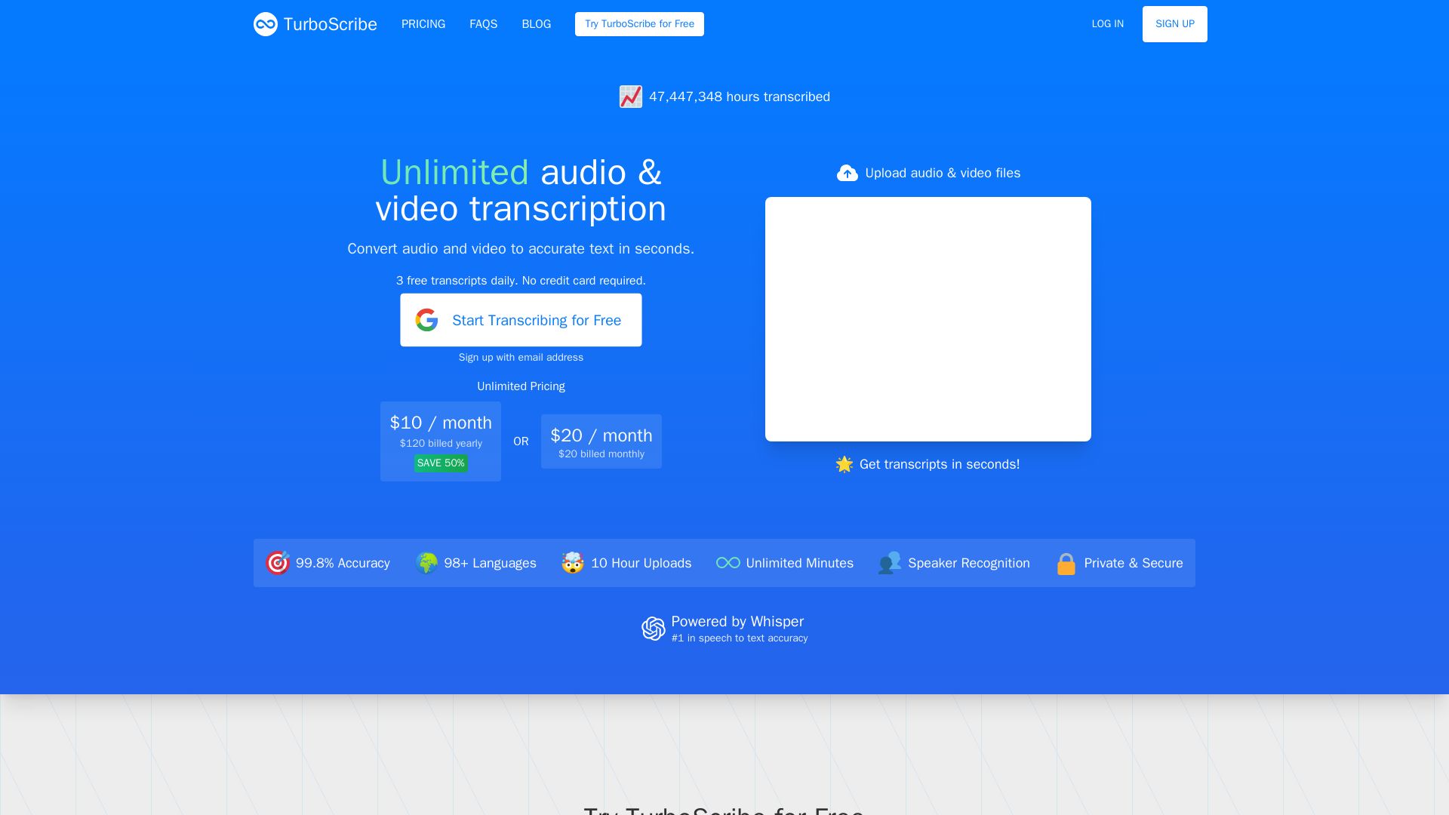Click the 'Private & Secure' feature text
Viewport: 1449px width, 815px height.
(1134, 563)
